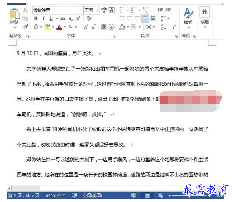This screenshot has width=232, height=202.
Task: Click spelling check book icon in status bar
Action: tap(74, 195)
